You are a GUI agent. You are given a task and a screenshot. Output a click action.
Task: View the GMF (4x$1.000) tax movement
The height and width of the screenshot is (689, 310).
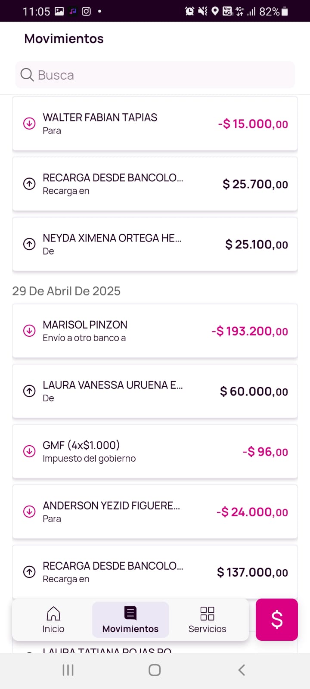[x=155, y=451]
